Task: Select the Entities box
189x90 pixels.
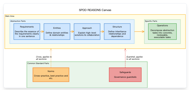Action: pos(57,31)
